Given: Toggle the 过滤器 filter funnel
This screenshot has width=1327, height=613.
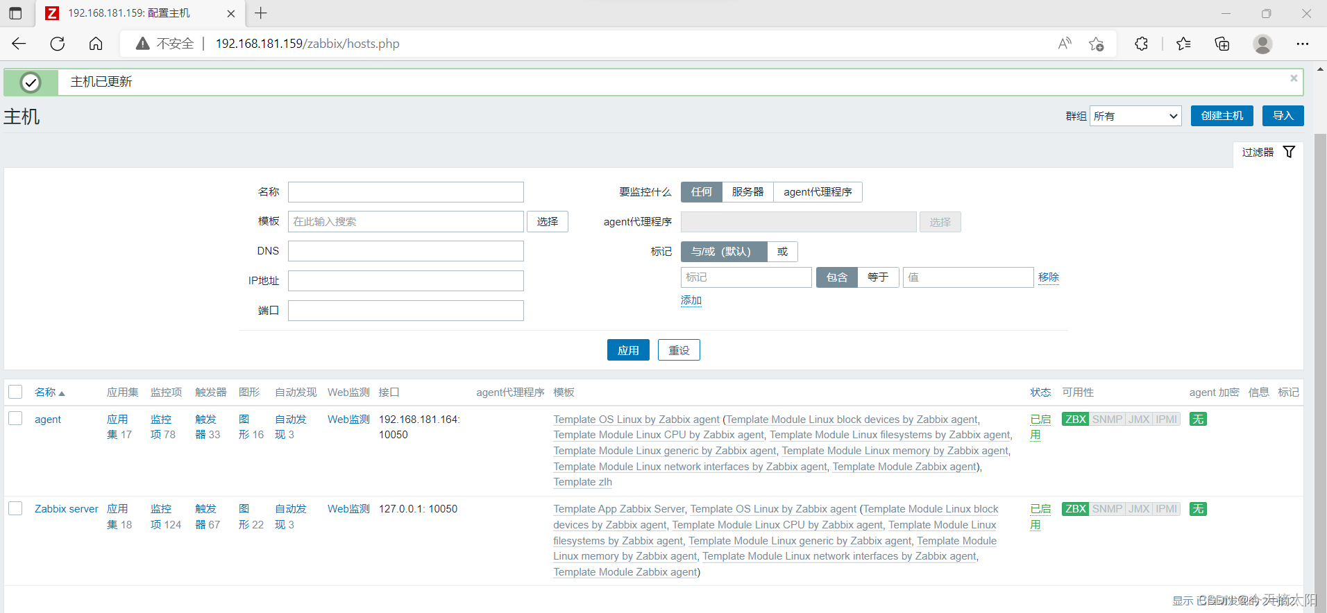Looking at the screenshot, I should (1289, 152).
